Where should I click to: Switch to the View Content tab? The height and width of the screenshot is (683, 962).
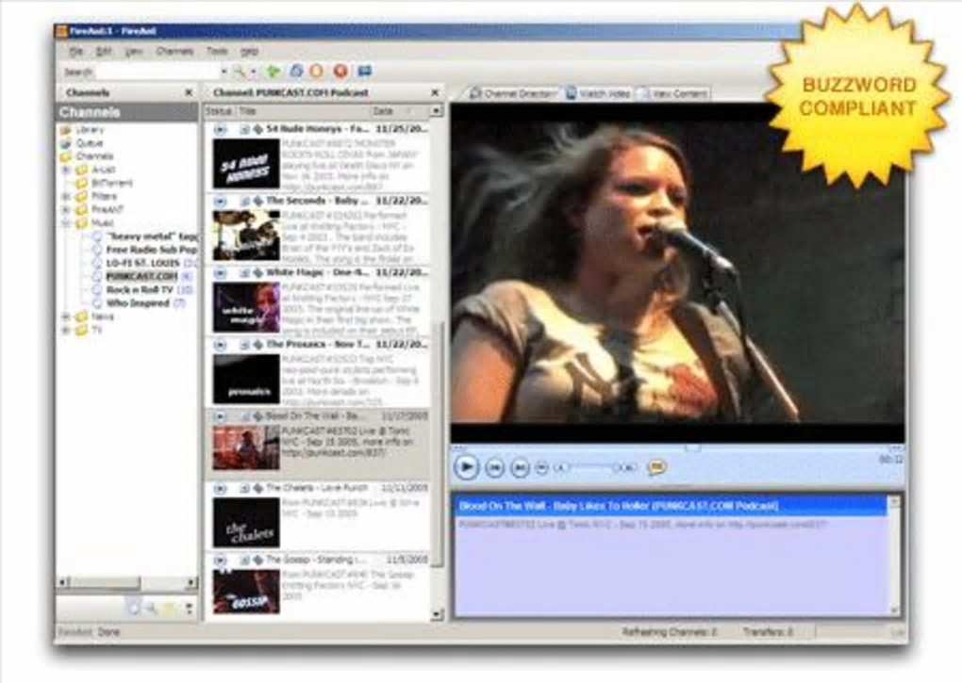pos(672,93)
